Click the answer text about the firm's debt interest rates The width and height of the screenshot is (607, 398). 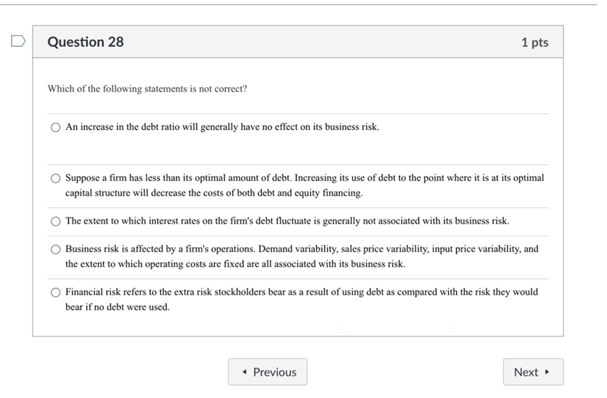[287, 221]
